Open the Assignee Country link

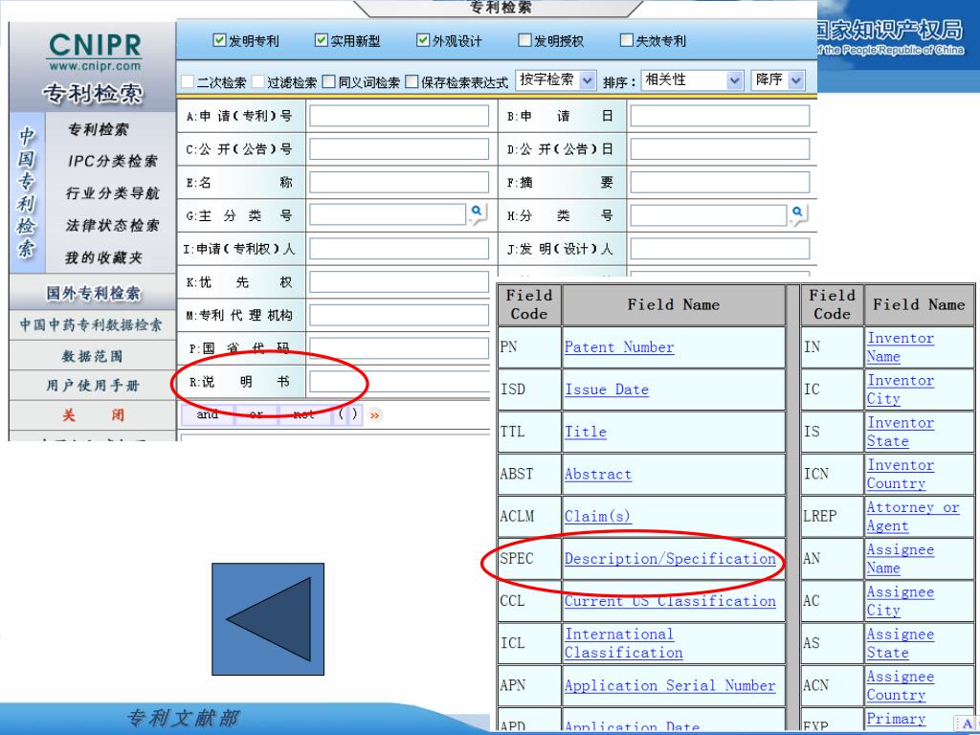click(900, 685)
